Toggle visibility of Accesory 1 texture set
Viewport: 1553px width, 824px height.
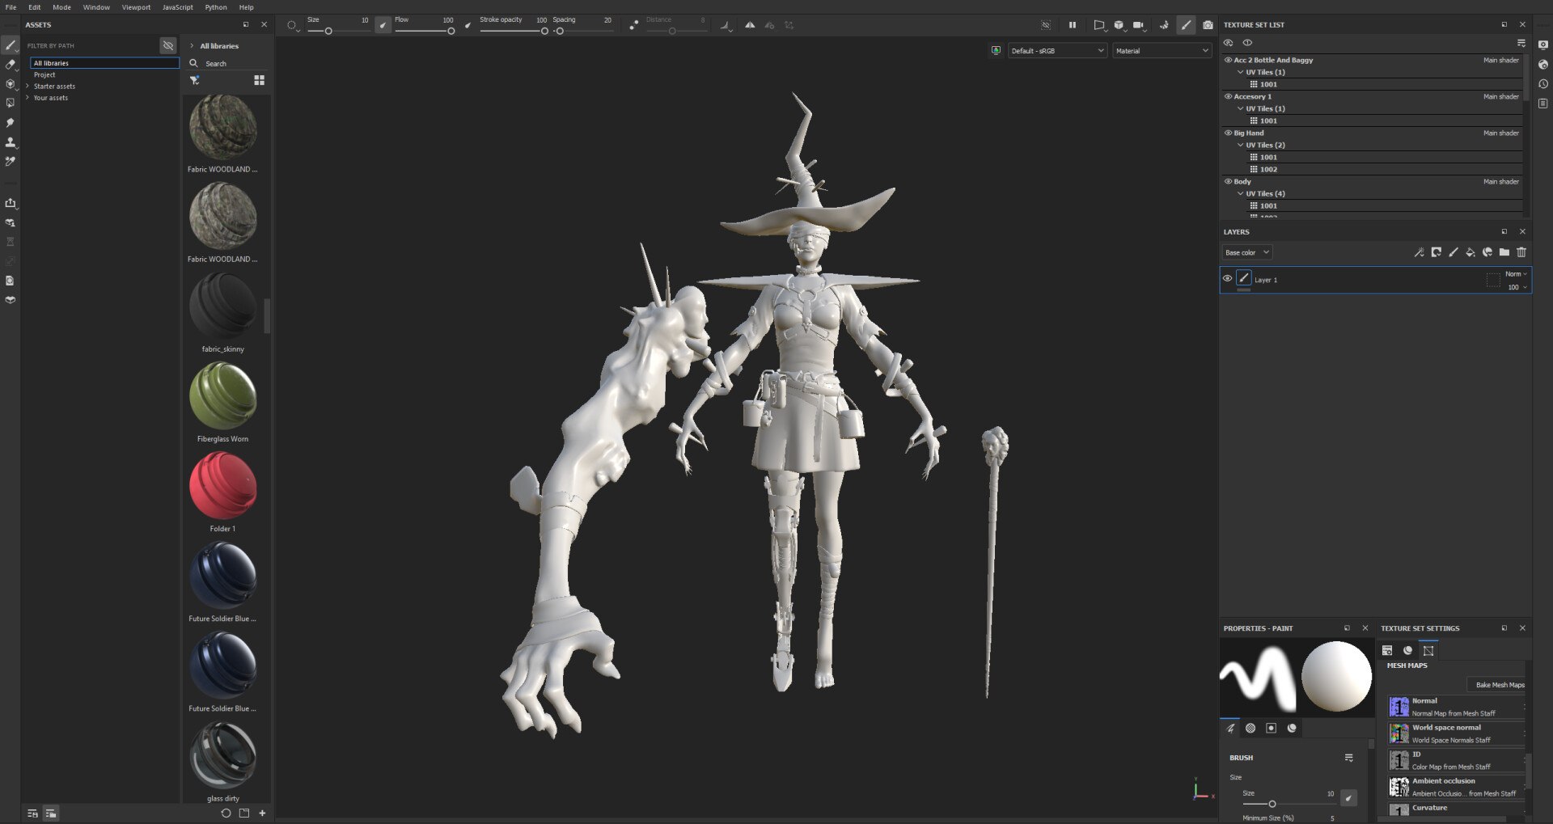coord(1228,97)
